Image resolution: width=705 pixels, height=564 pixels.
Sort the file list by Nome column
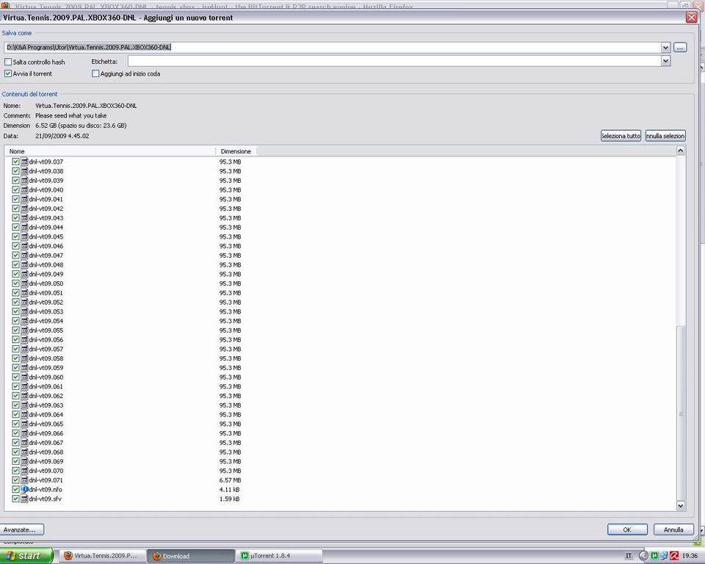tap(110, 151)
